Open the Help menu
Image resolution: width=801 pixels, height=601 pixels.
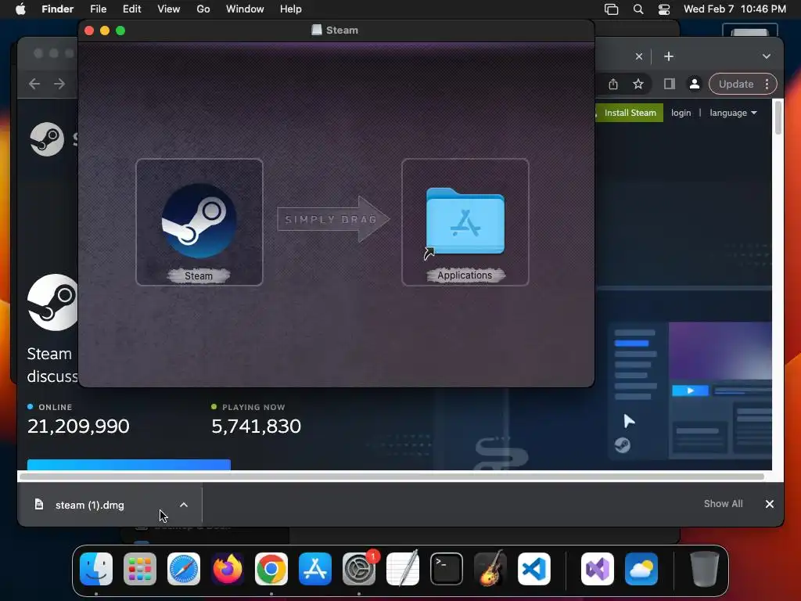(x=291, y=9)
